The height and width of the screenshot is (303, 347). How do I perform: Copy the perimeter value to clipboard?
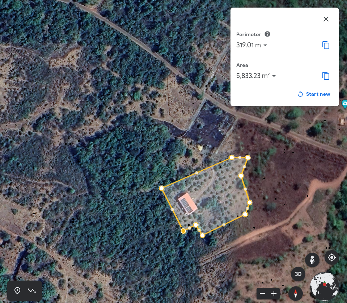(x=326, y=45)
